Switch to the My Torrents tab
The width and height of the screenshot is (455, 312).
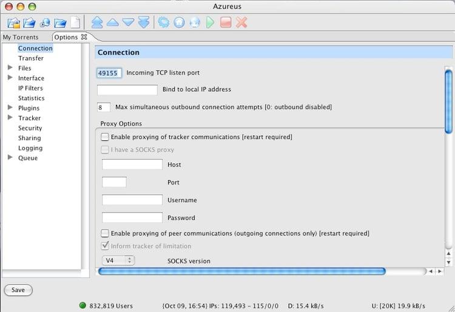[x=21, y=37]
